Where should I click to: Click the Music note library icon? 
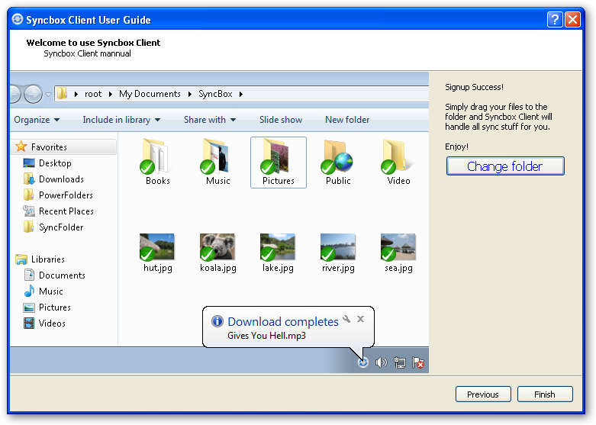coord(29,291)
